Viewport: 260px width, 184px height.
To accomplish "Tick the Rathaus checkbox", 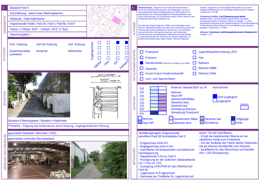I will pyautogui.click(x=194, y=63).
